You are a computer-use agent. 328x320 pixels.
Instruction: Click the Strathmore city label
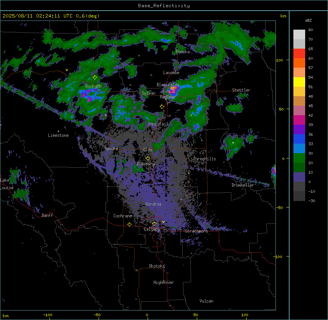[x=196, y=231]
